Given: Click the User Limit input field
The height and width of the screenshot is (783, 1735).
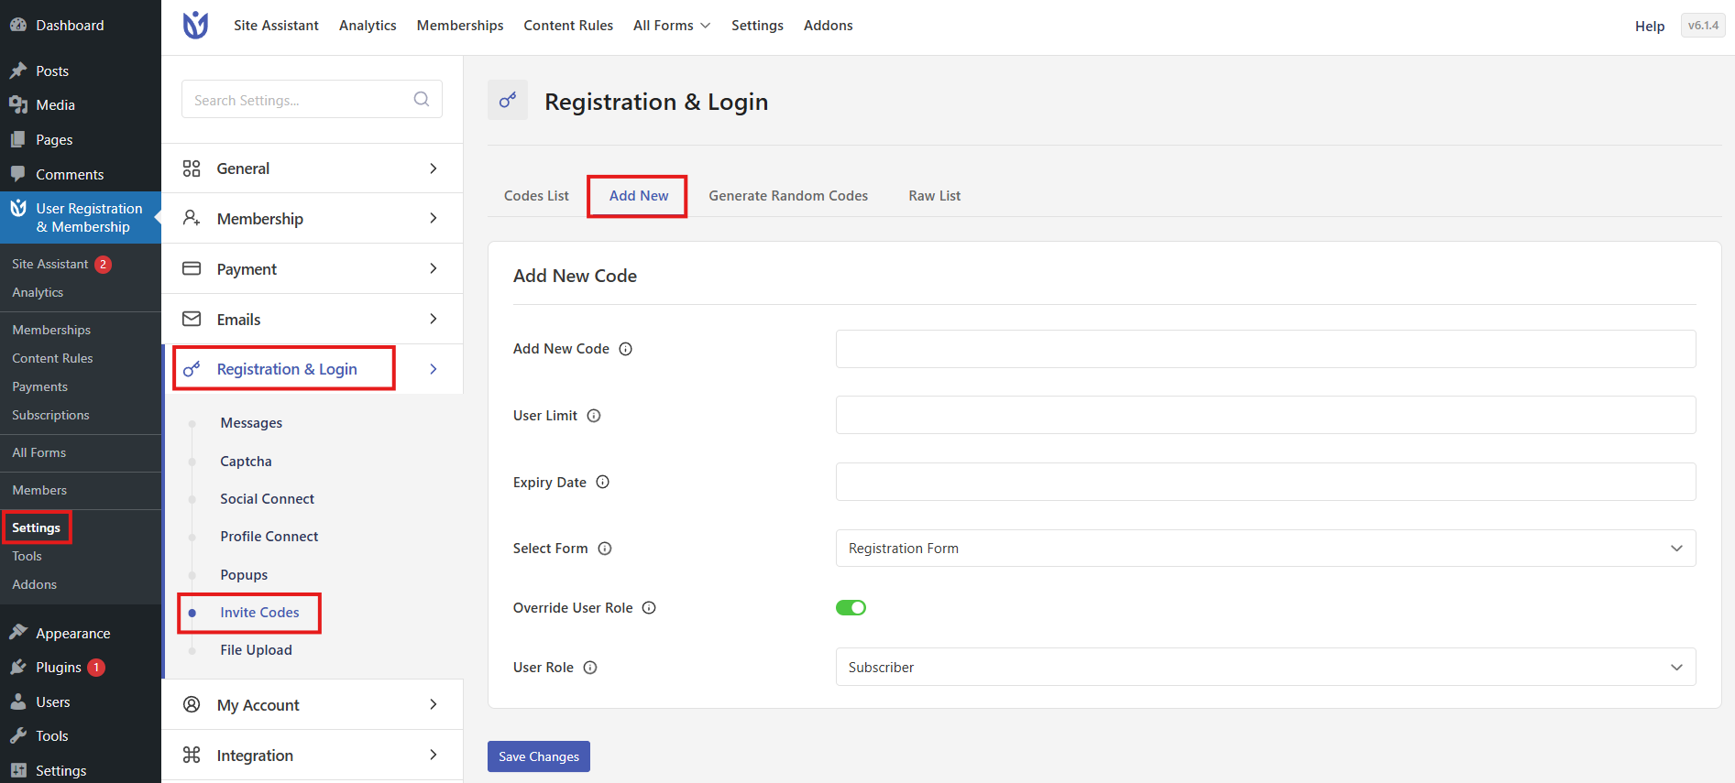Looking at the screenshot, I should click(1266, 415).
